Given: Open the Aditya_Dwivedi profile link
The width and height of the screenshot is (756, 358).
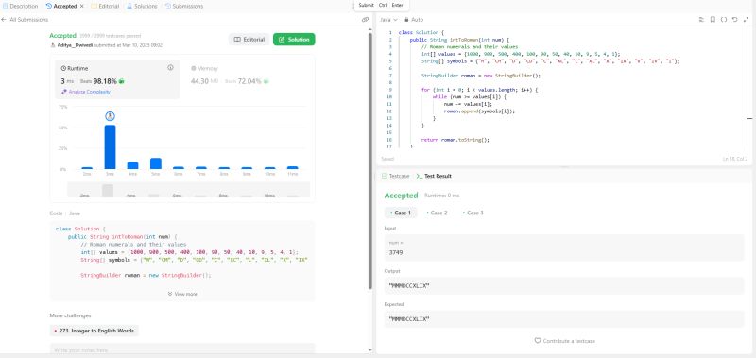Looking at the screenshot, I should tap(76, 45).
